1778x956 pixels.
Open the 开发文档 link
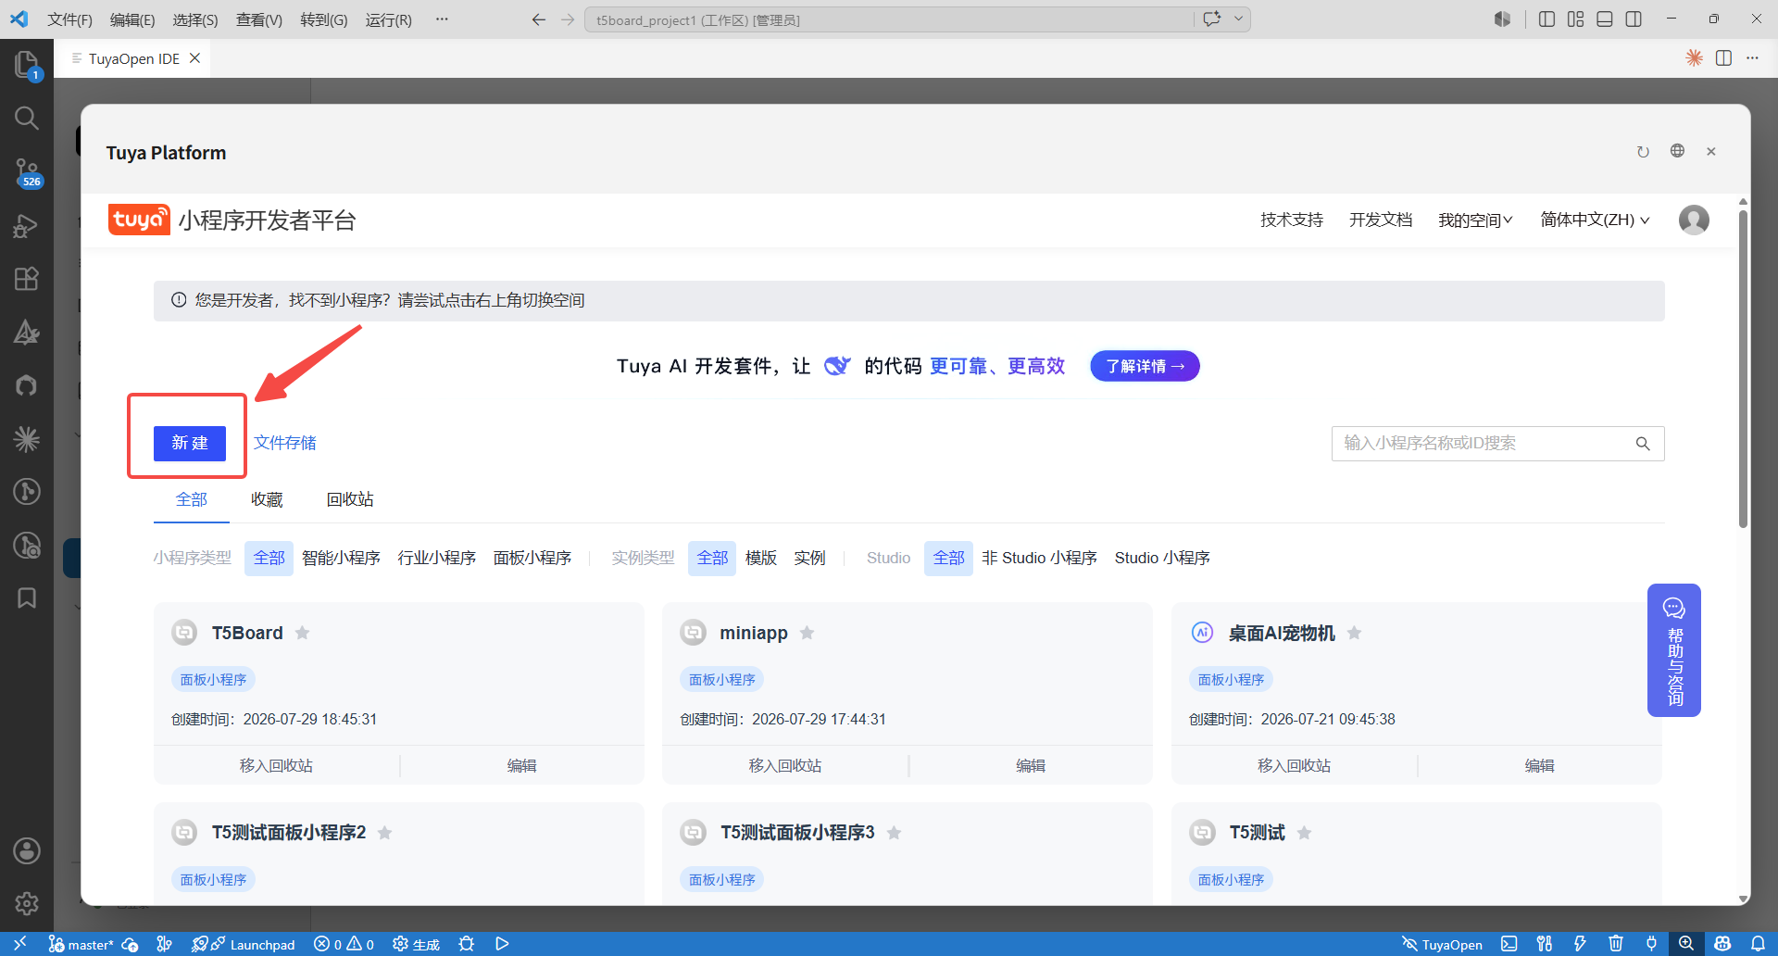(x=1381, y=220)
